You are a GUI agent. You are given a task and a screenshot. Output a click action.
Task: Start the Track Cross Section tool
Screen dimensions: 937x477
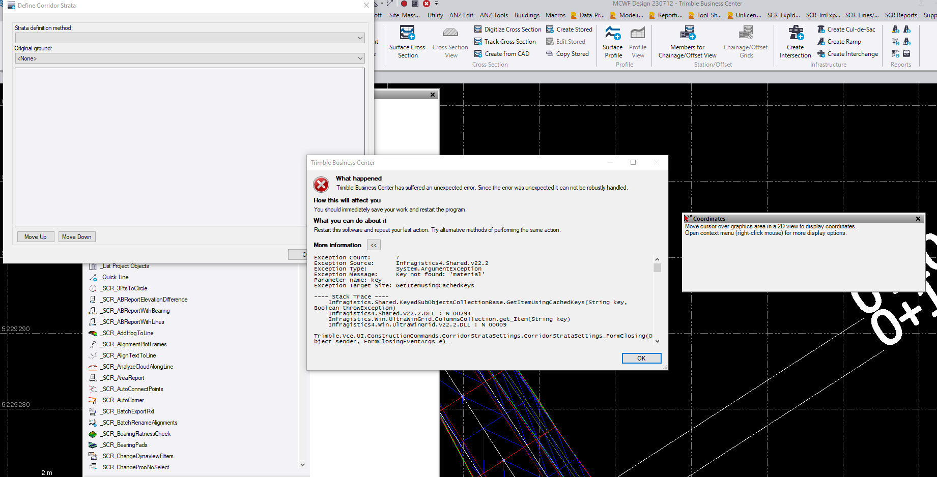point(505,42)
